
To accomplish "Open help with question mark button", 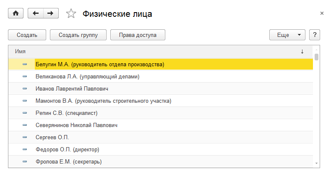I will (x=314, y=35).
